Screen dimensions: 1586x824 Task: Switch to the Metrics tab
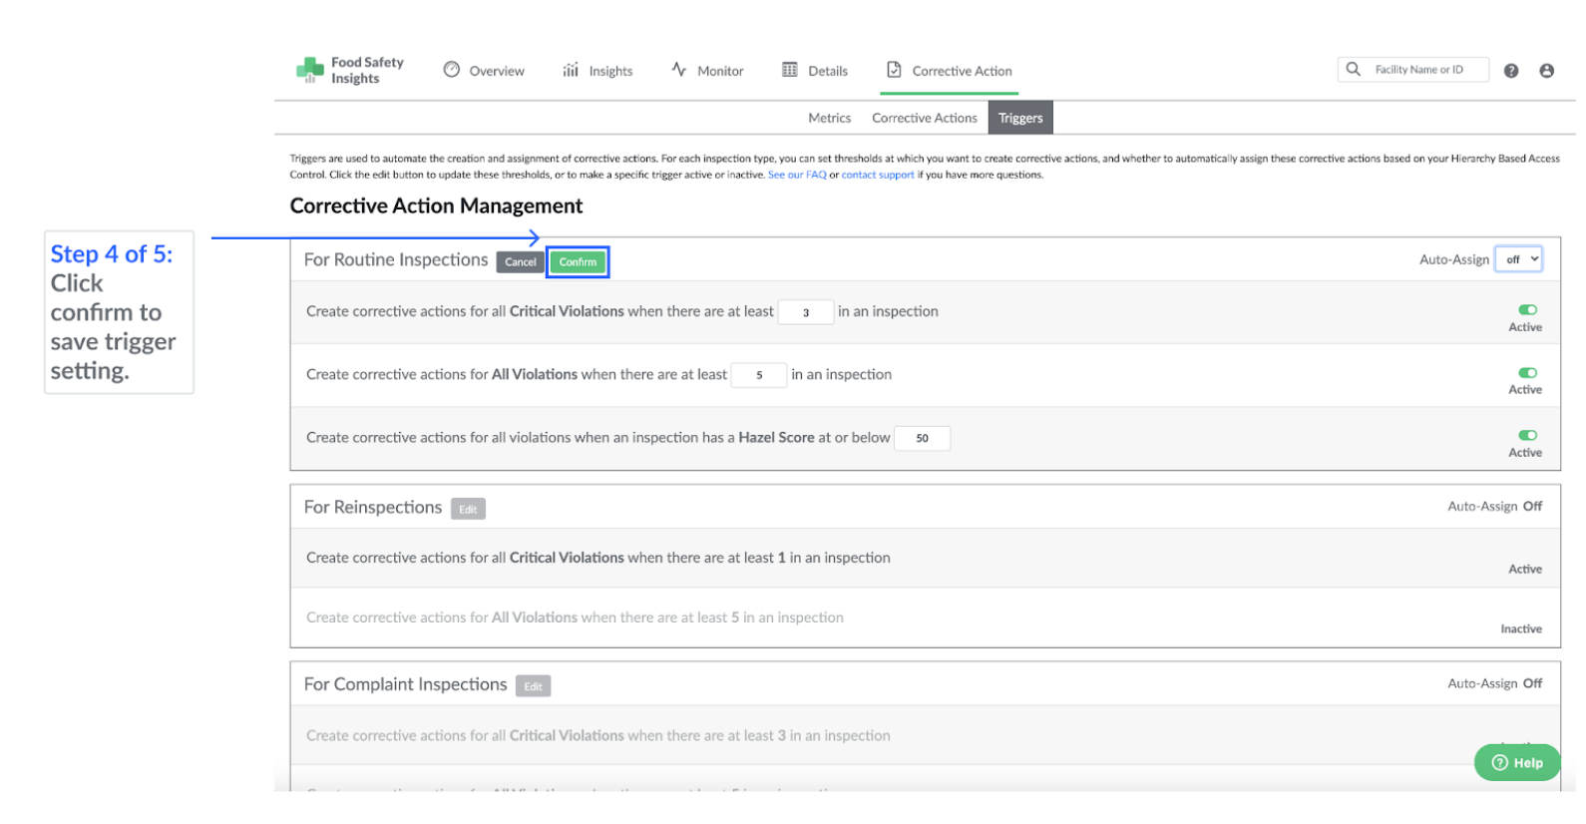[x=829, y=118]
